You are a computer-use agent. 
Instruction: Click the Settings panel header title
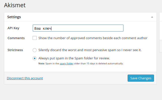14,17
